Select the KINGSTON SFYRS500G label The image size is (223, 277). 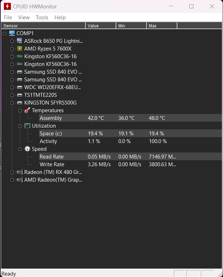(x=51, y=103)
